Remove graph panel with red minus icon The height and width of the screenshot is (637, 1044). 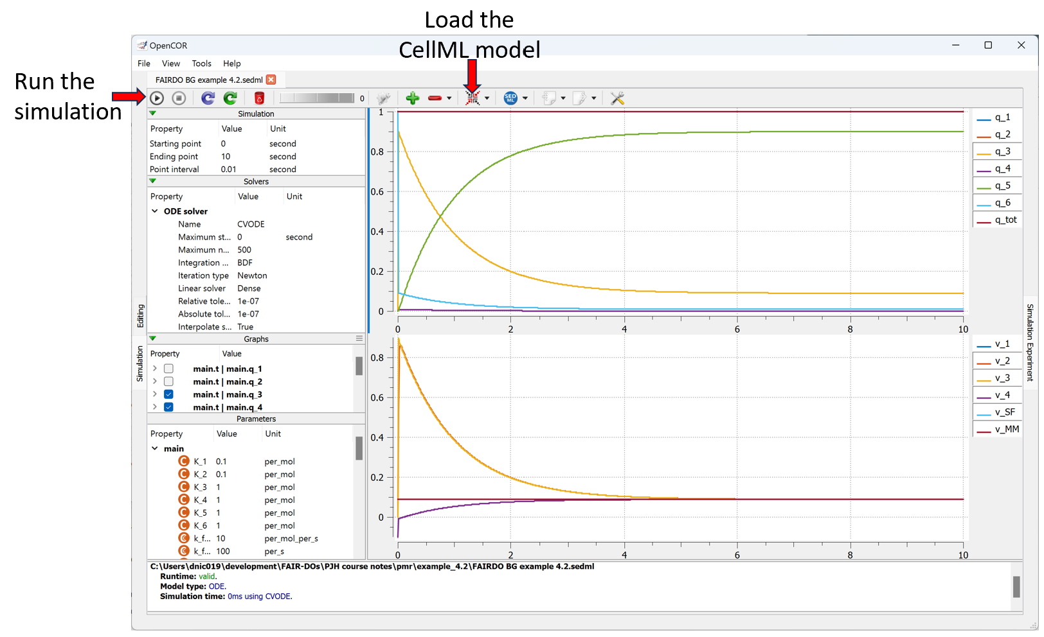click(x=435, y=98)
